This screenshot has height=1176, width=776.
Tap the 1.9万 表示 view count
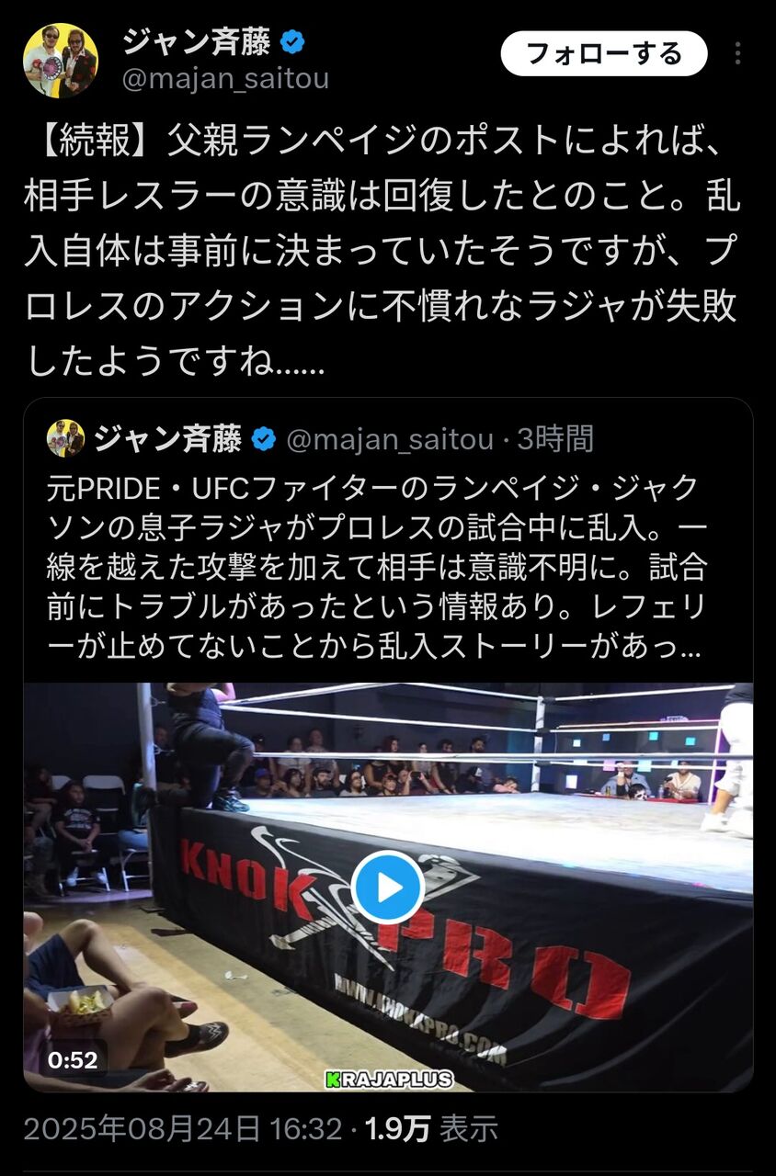point(432,1129)
